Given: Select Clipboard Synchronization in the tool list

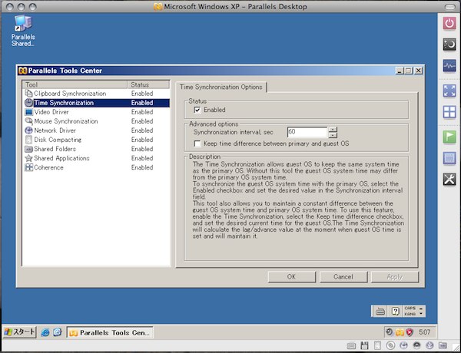Looking at the screenshot, I should pyautogui.click(x=97, y=94).
